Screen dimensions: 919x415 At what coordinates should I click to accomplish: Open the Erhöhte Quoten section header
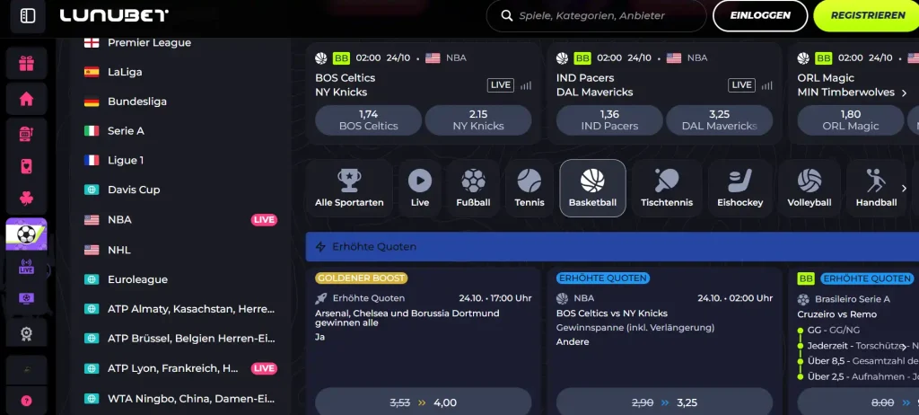[612, 246]
